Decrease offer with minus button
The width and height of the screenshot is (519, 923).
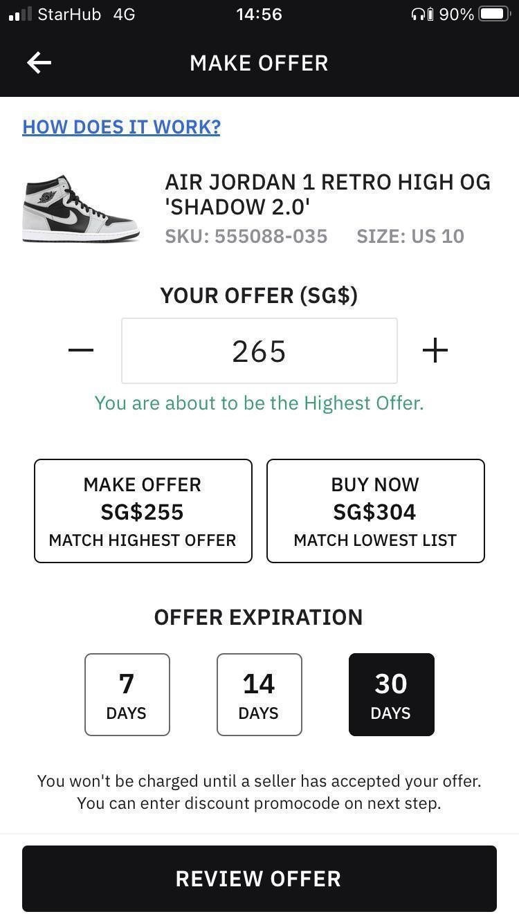coord(81,350)
